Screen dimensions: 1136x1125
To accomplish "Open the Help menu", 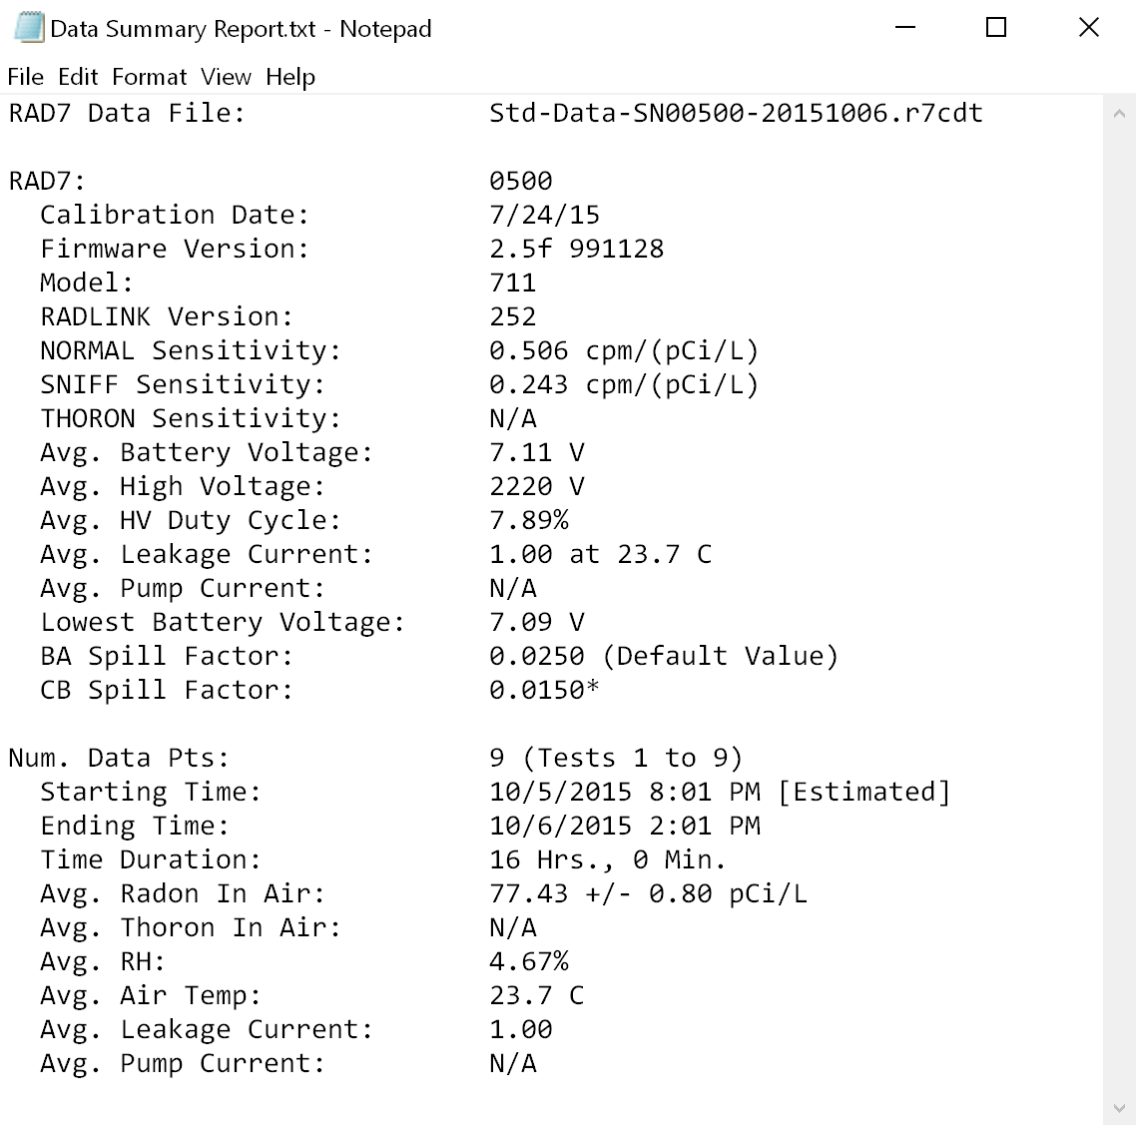I will point(290,77).
